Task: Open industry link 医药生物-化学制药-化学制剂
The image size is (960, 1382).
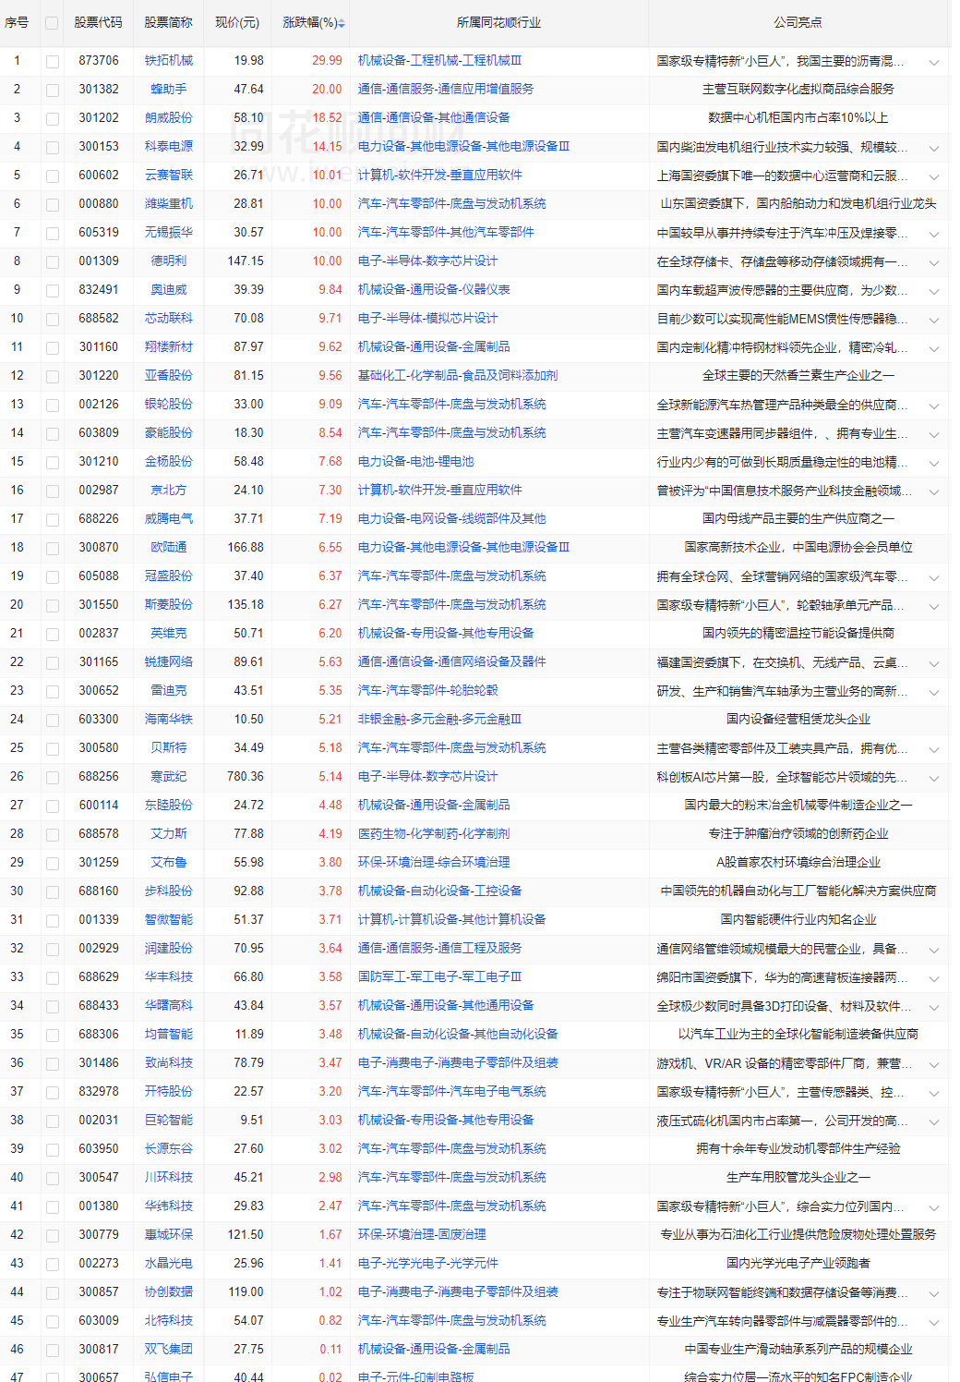Action: pos(434,834)
